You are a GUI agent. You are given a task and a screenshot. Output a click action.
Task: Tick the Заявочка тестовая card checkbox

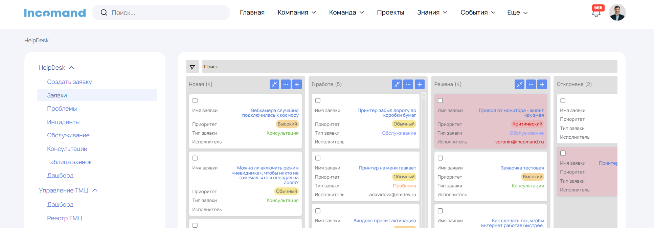[x=440, y=158]
